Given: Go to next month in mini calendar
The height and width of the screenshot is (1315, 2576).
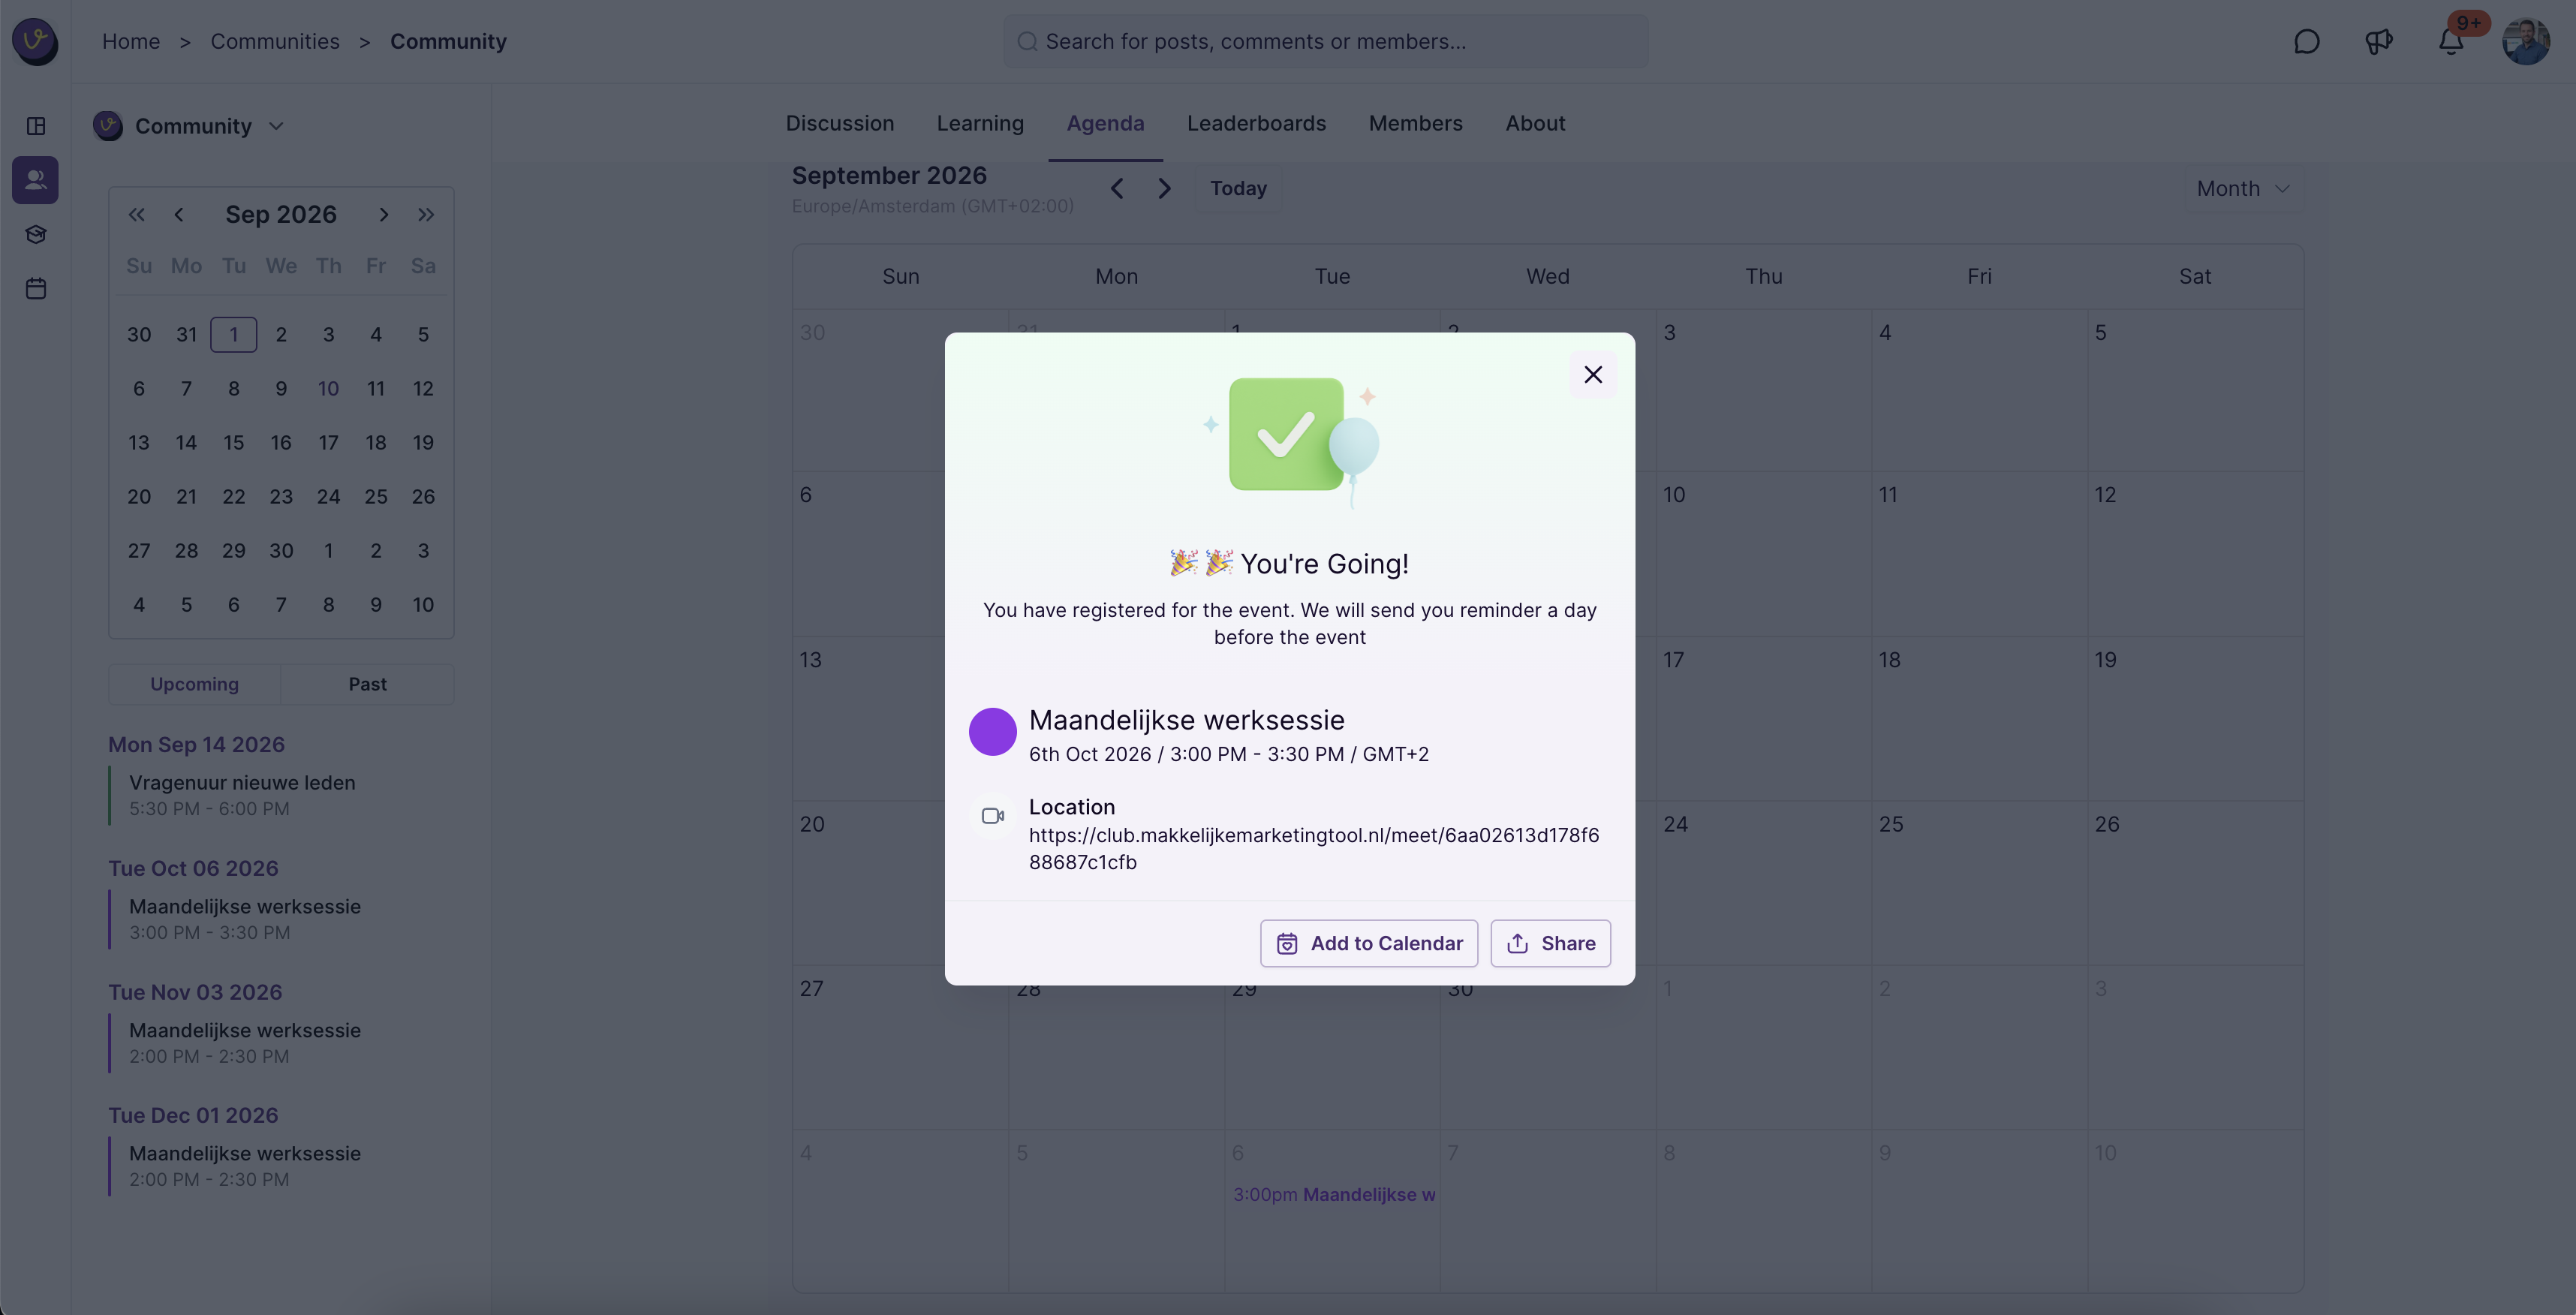Looking at the screenshot, I should (383, 214).
